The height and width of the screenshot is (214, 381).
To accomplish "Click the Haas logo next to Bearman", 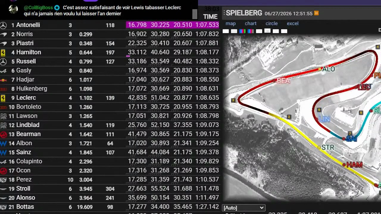I will 3,134.
